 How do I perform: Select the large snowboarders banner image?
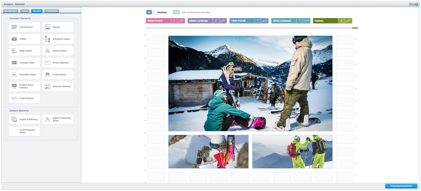pyautogui.click(x=250, y=83)
